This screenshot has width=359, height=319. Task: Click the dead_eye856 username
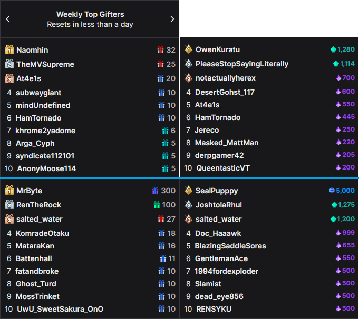(x=219, y=296)
